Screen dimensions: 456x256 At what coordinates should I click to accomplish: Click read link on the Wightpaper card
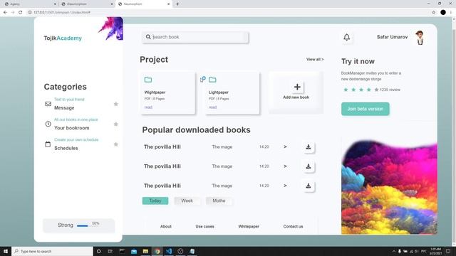click(x=148, y=107)
